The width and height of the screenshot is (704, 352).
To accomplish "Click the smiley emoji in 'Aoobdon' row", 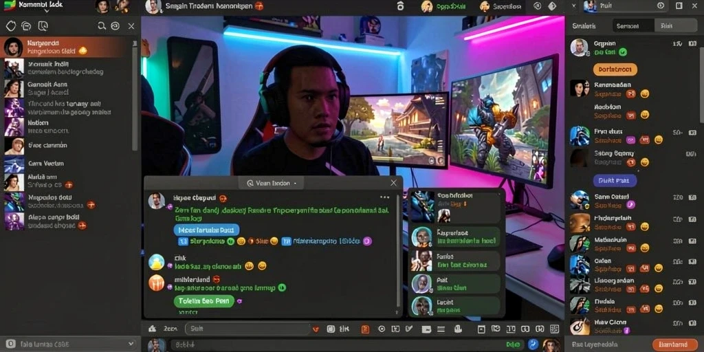I will pyautogui.click(x=645, y=115).
